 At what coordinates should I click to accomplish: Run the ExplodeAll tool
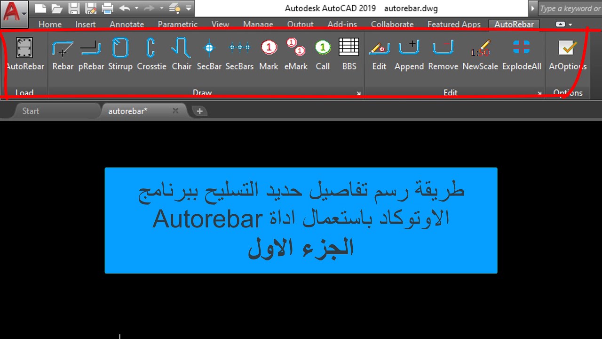522,54
